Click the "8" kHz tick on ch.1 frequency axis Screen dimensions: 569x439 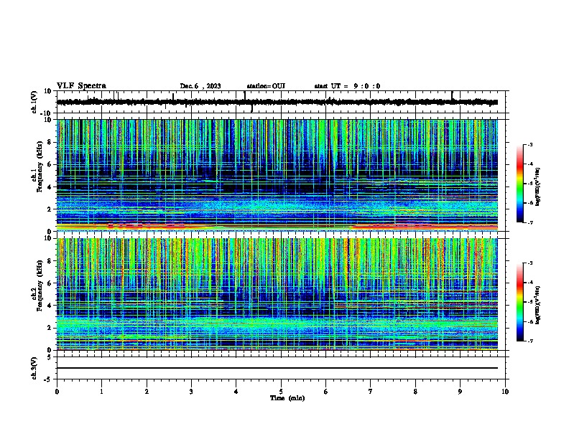50,142
